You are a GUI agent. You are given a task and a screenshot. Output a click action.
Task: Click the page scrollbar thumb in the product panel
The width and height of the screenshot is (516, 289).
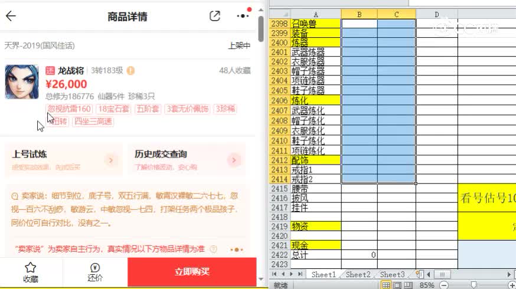260,28
